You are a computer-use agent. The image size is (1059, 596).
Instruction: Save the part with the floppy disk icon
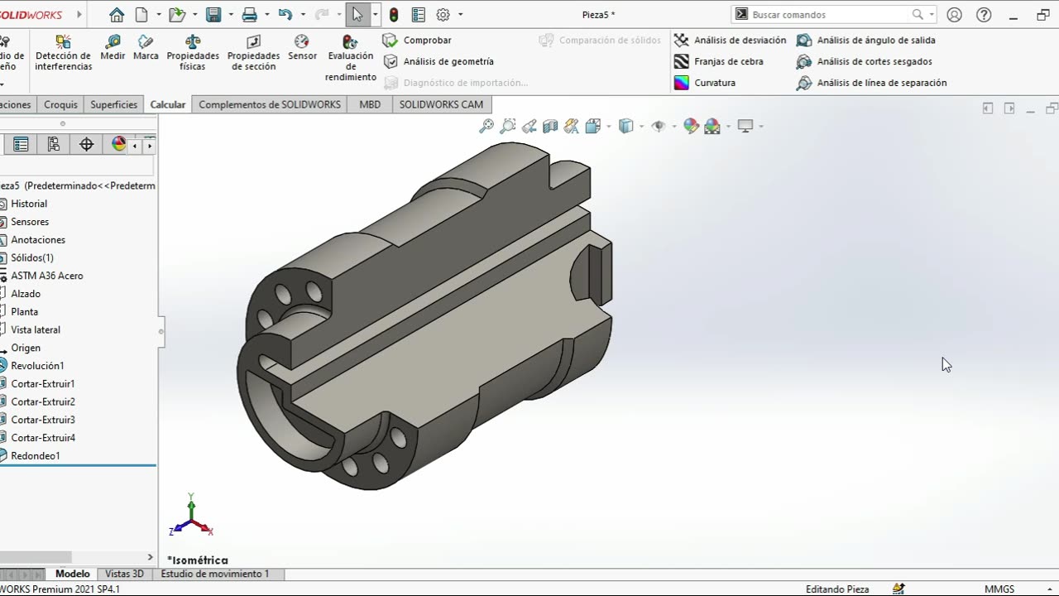pyautogui.click(x=213, y=14)
